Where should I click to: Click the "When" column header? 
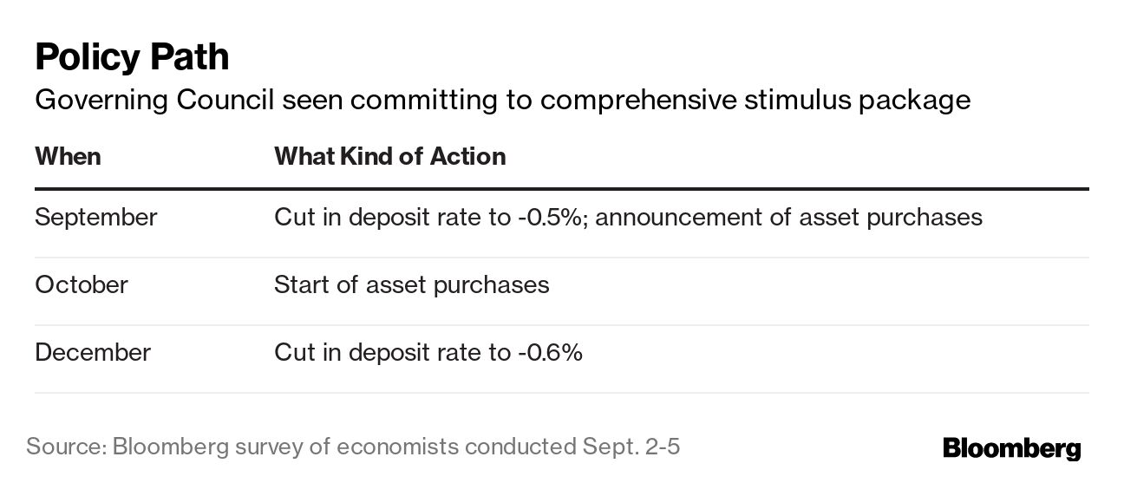coord(68,156)
